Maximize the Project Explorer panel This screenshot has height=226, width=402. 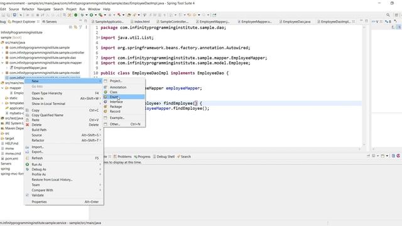(85, 21)
